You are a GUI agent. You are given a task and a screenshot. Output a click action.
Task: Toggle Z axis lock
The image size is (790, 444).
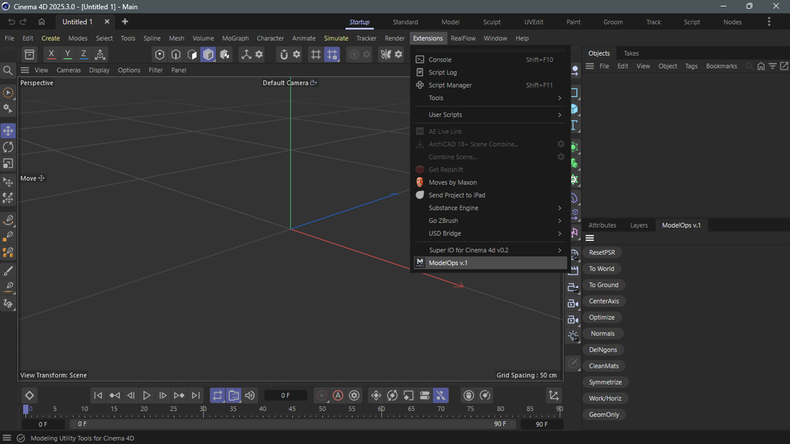point(84,54)
